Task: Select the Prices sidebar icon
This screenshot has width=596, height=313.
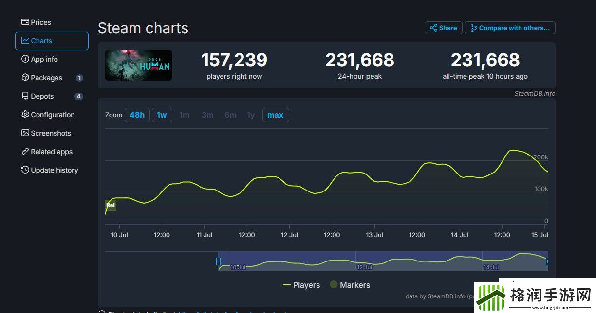Action: click(25, 22)
